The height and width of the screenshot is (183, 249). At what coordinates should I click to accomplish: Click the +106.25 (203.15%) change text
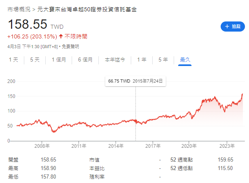(x=32, y=36)
